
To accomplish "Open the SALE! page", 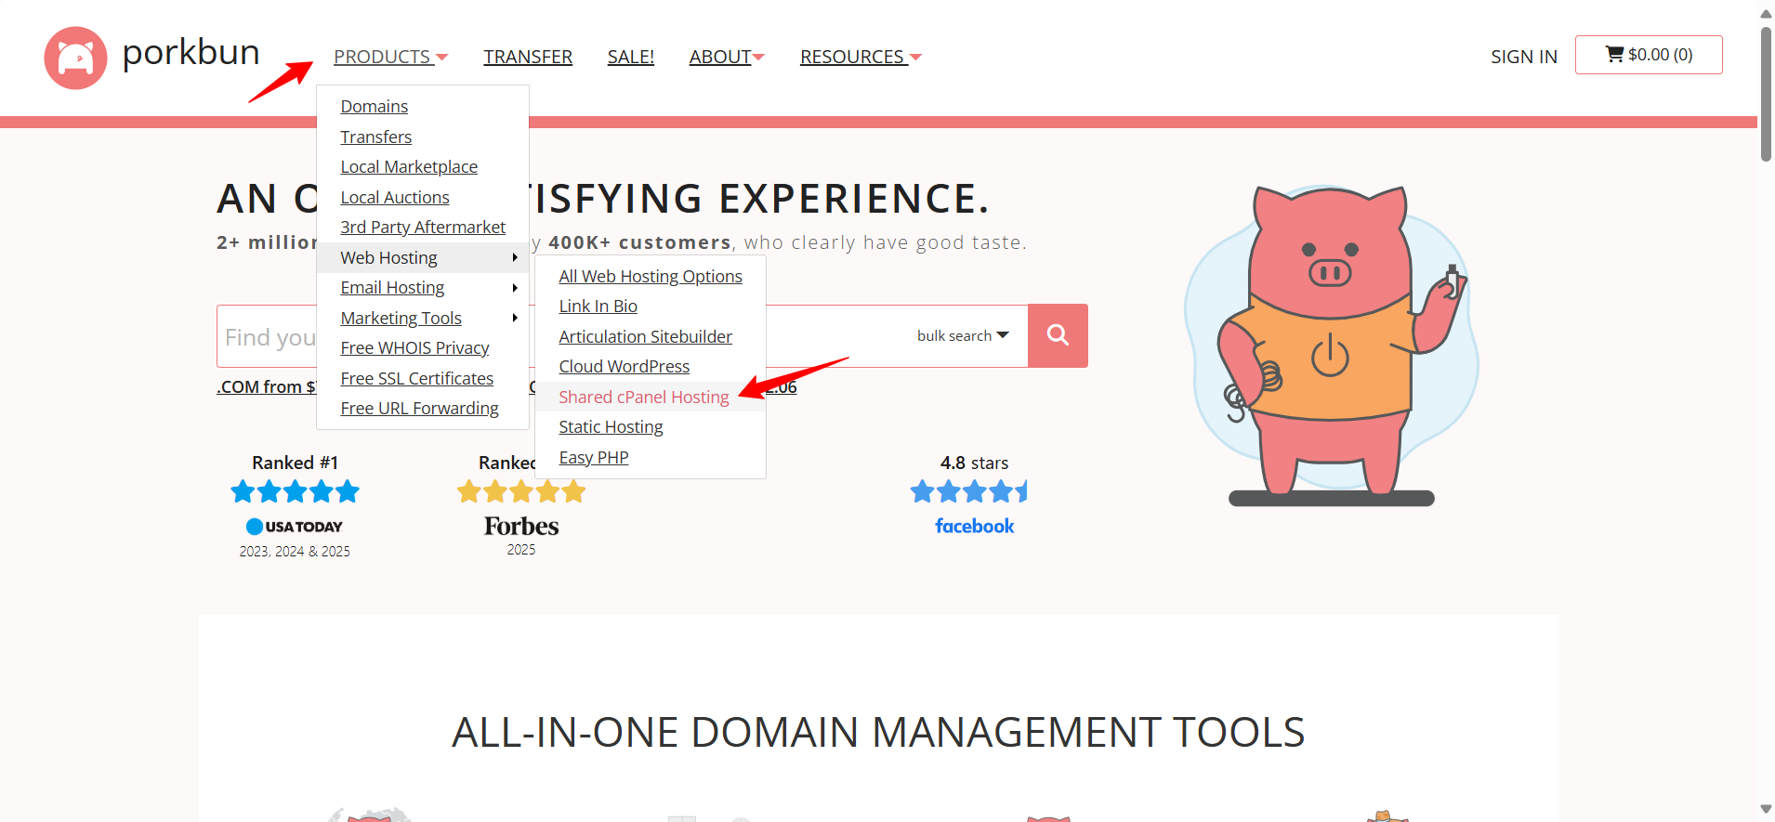I will coord(631,57).
